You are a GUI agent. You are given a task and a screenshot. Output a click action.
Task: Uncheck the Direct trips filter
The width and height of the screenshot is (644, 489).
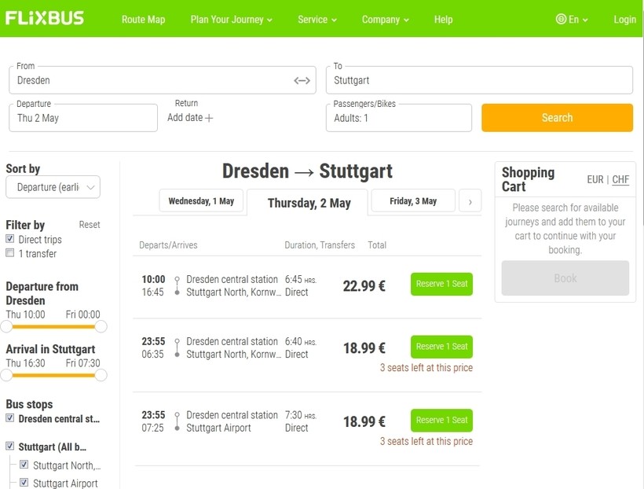pos(10,239)
